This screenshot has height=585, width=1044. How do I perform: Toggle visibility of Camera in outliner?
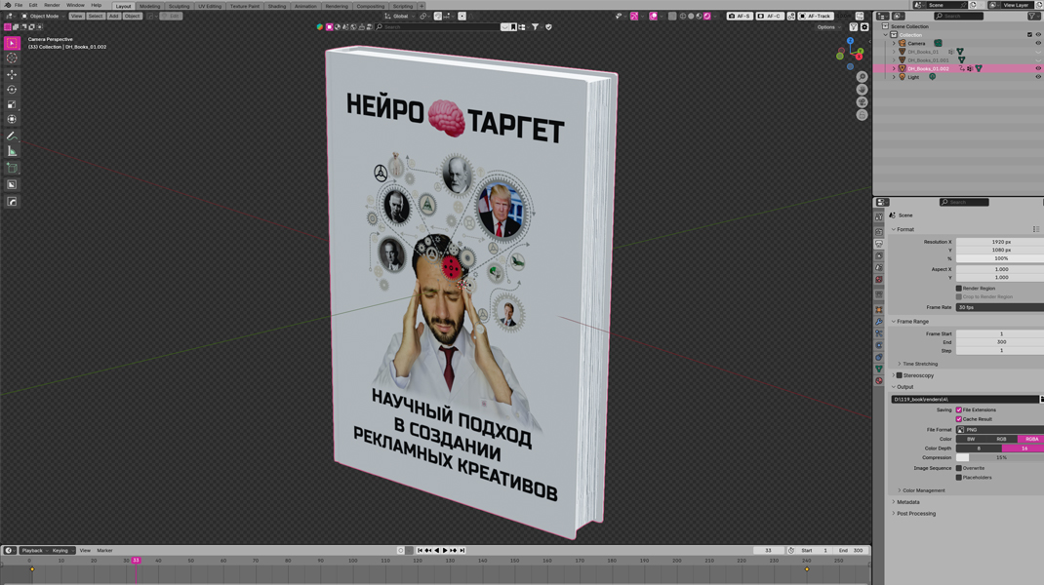coord(1038,43)
